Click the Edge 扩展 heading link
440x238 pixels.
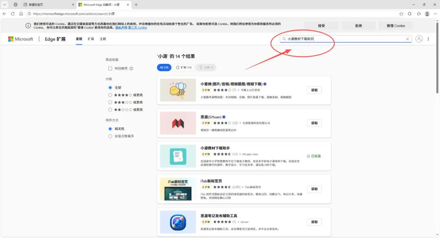pyautogui.click(x=55, y=39)
